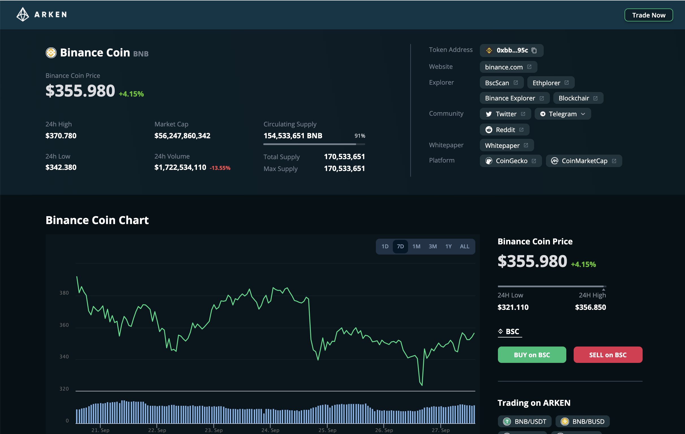Click SELL on BSC button
Screen dimensions: 685x434
tap(608, 355)
